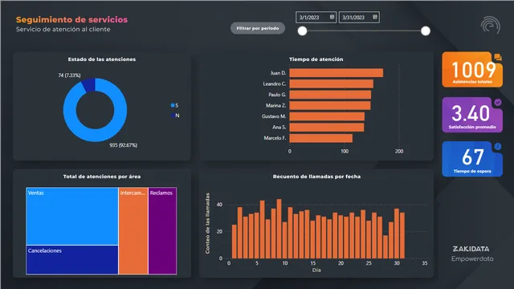Click the clock icon on Tiempo de espera card
This screenshot has height=289, width=514.
coord(498,146)
